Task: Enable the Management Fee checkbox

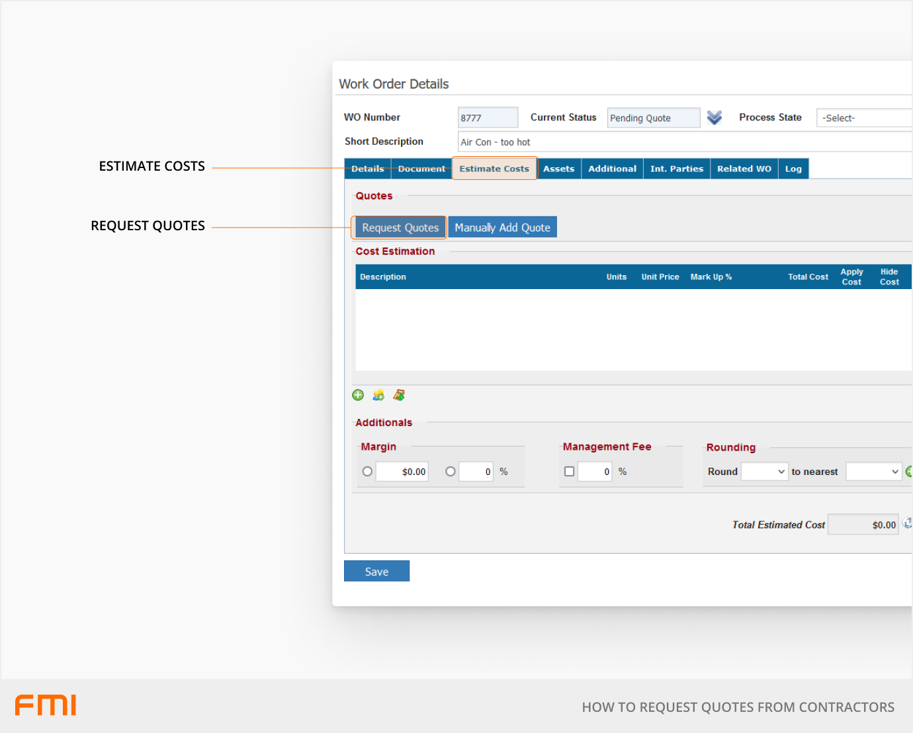Action: pos(569,472)
